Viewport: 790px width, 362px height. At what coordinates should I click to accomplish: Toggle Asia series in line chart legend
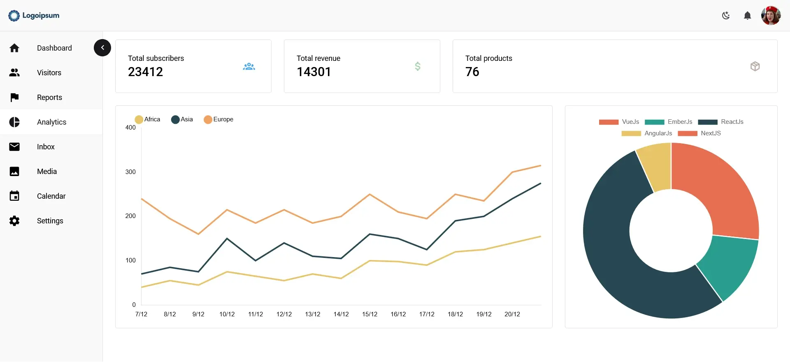(x=182, y=119)
